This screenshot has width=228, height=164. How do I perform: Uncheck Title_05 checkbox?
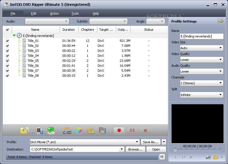pos(7,61)
